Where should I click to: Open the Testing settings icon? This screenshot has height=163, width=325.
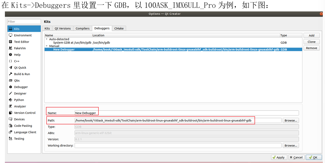pyautogui.click(x=11, y=139)
